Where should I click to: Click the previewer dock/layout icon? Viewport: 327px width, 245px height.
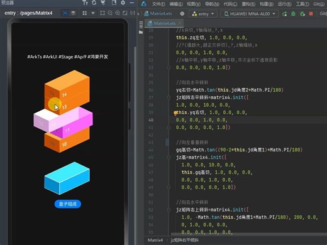click(114, 3)
